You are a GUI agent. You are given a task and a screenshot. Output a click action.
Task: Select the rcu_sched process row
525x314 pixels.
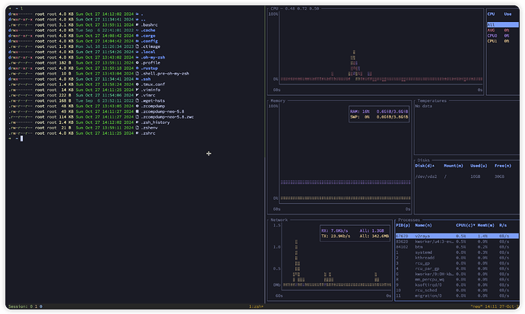pos(457,290)
